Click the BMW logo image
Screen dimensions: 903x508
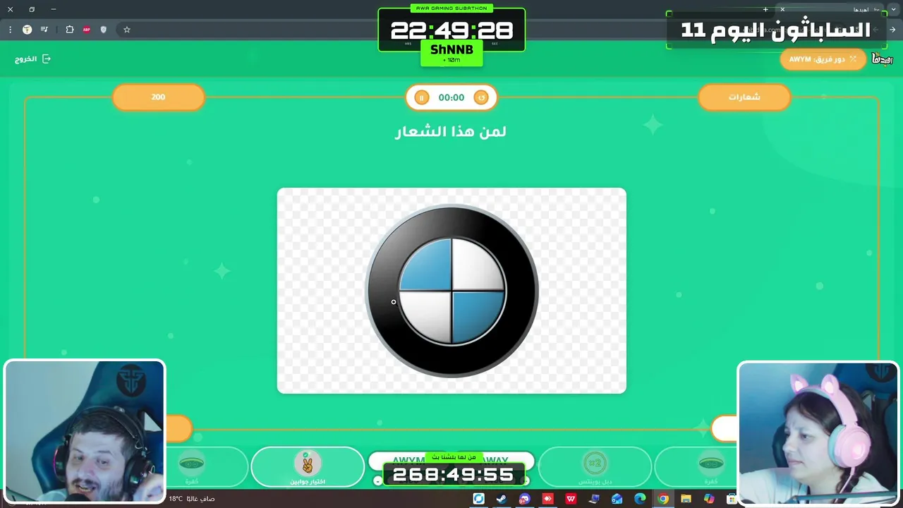(451, 291)
